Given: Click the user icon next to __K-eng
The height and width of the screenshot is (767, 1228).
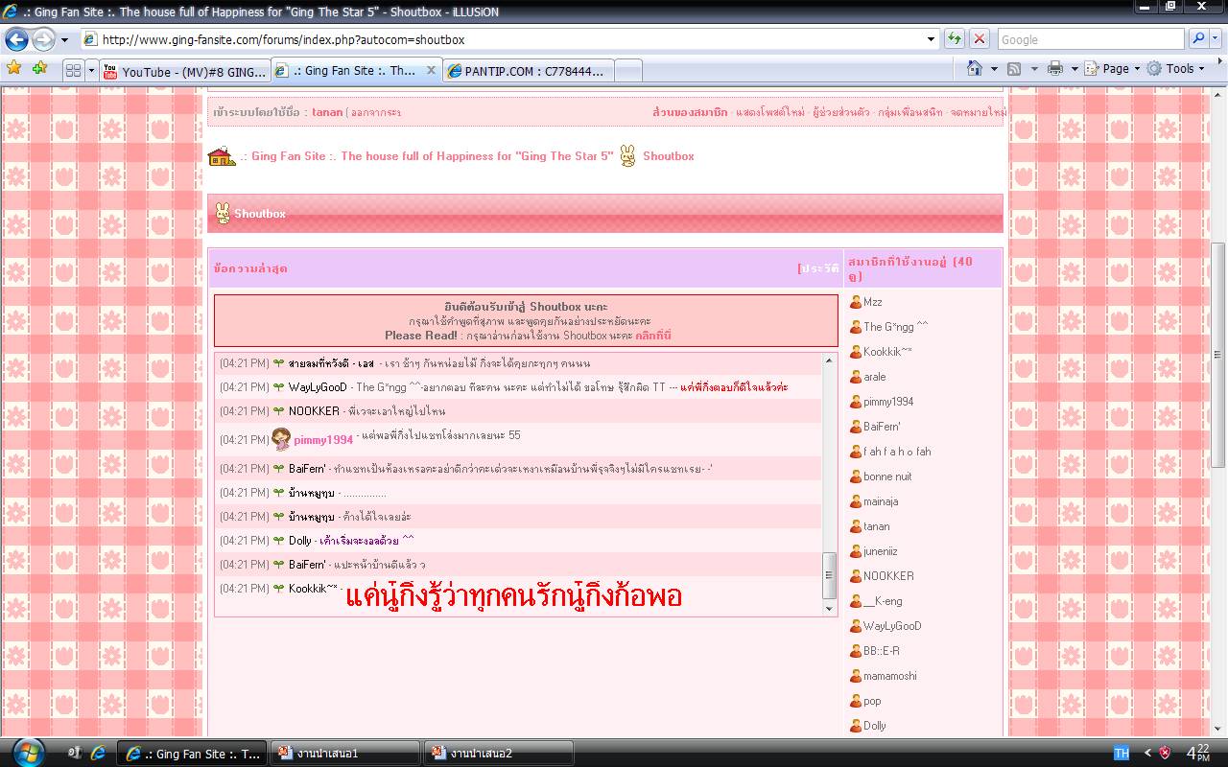Looking at the screenshot, I should click(856, 601).
